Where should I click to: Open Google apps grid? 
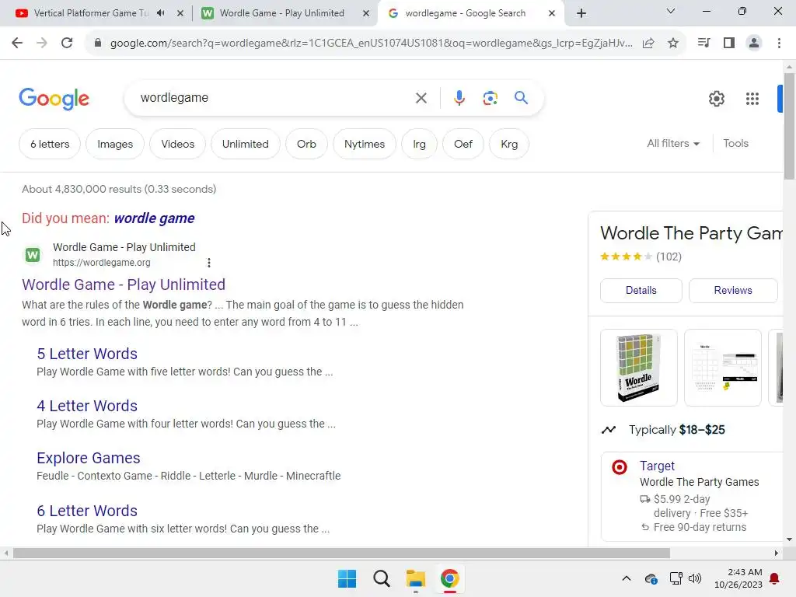click(752, 99)
